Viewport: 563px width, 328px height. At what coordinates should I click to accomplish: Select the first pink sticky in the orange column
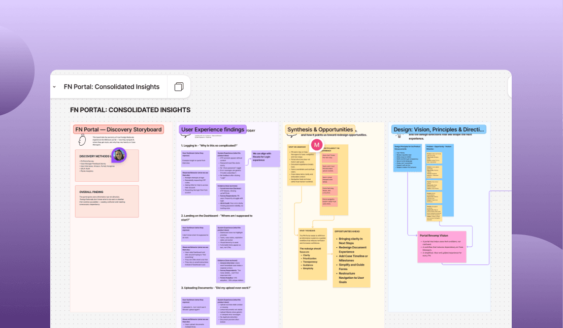coord(329,157)
